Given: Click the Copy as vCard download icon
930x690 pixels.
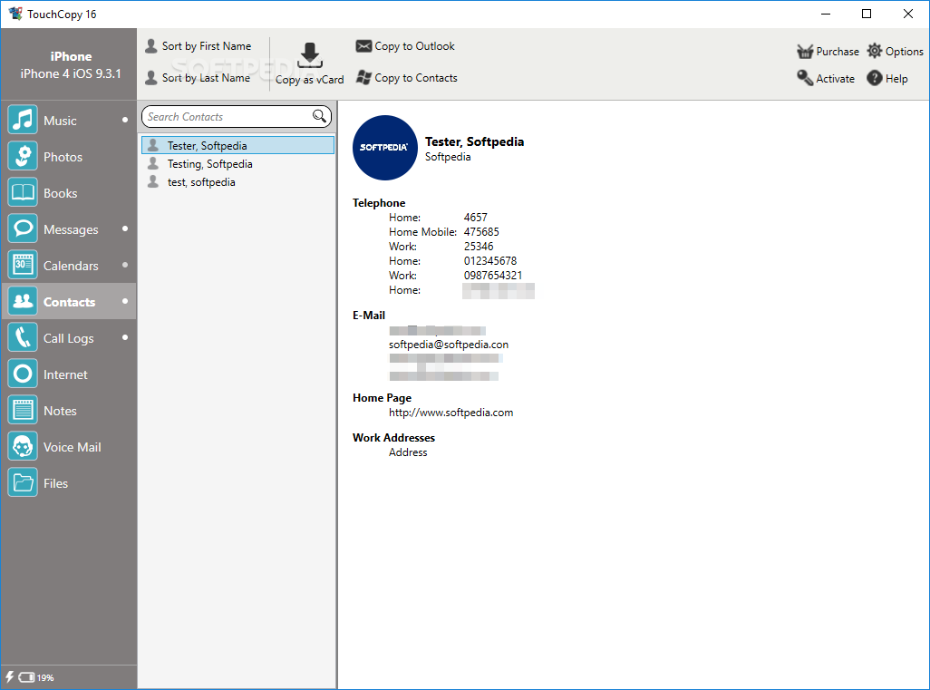Looking at the screenshot, I should 310,55.
